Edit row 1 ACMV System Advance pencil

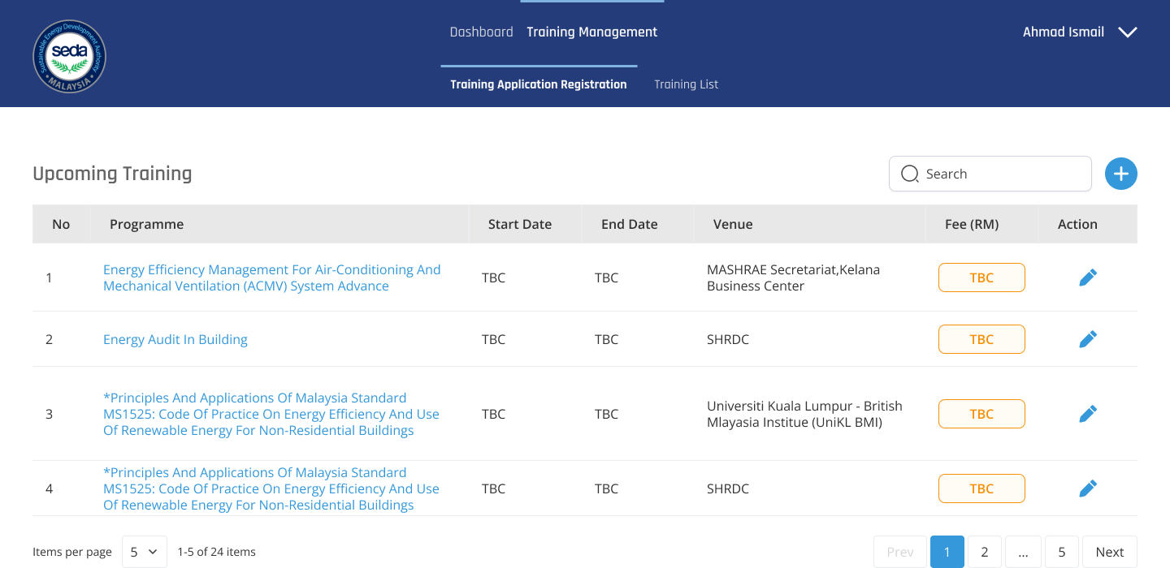click(x=1088, y=278)
